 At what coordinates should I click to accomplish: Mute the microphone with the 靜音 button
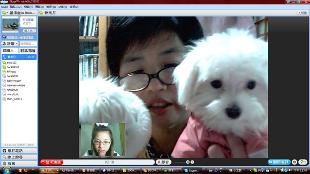(x=164, y=162)
